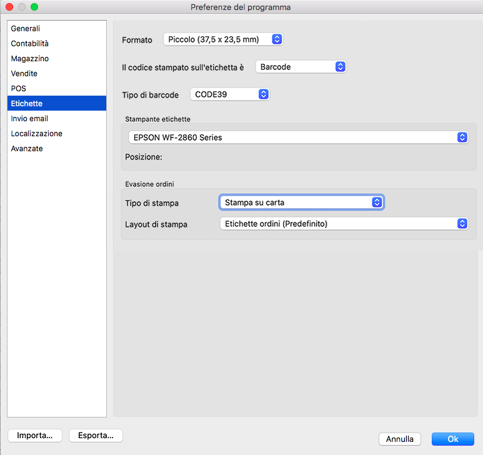
Task: Select the Etichette sidebar item
Action: click(x=27, y=104)
